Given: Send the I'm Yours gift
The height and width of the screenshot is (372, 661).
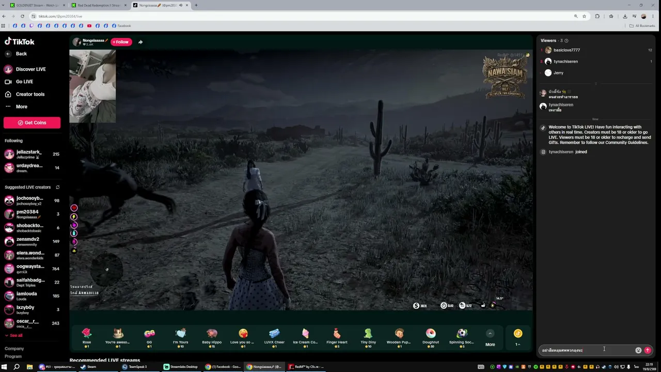Looking at the screenshot, I should 180,336.
